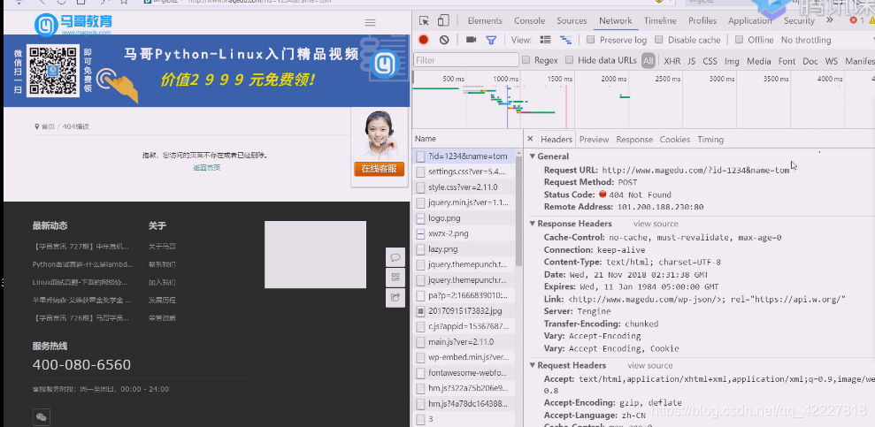Click the 返回首页 link on the 404 page

click(x=206, y=167)
